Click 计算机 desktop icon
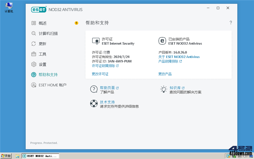 click(x=9, y=8)
